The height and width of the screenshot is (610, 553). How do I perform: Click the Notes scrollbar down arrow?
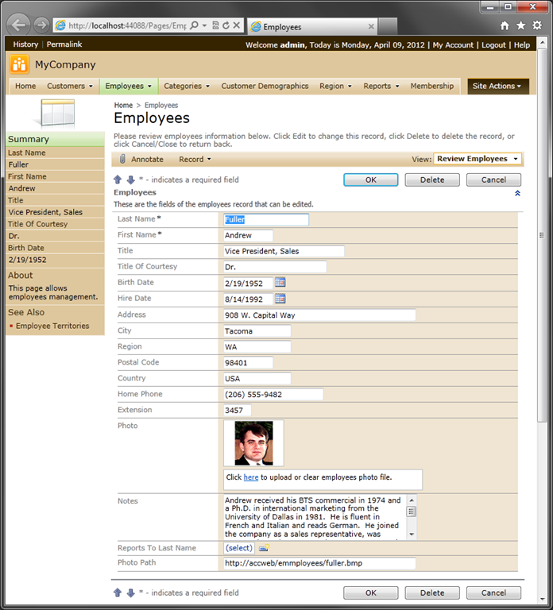(412, 535)
